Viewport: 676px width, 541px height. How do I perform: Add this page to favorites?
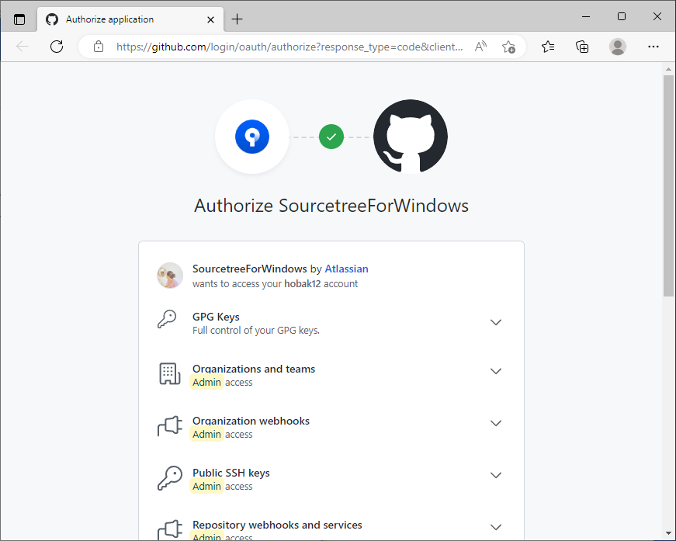coord(508,47)
